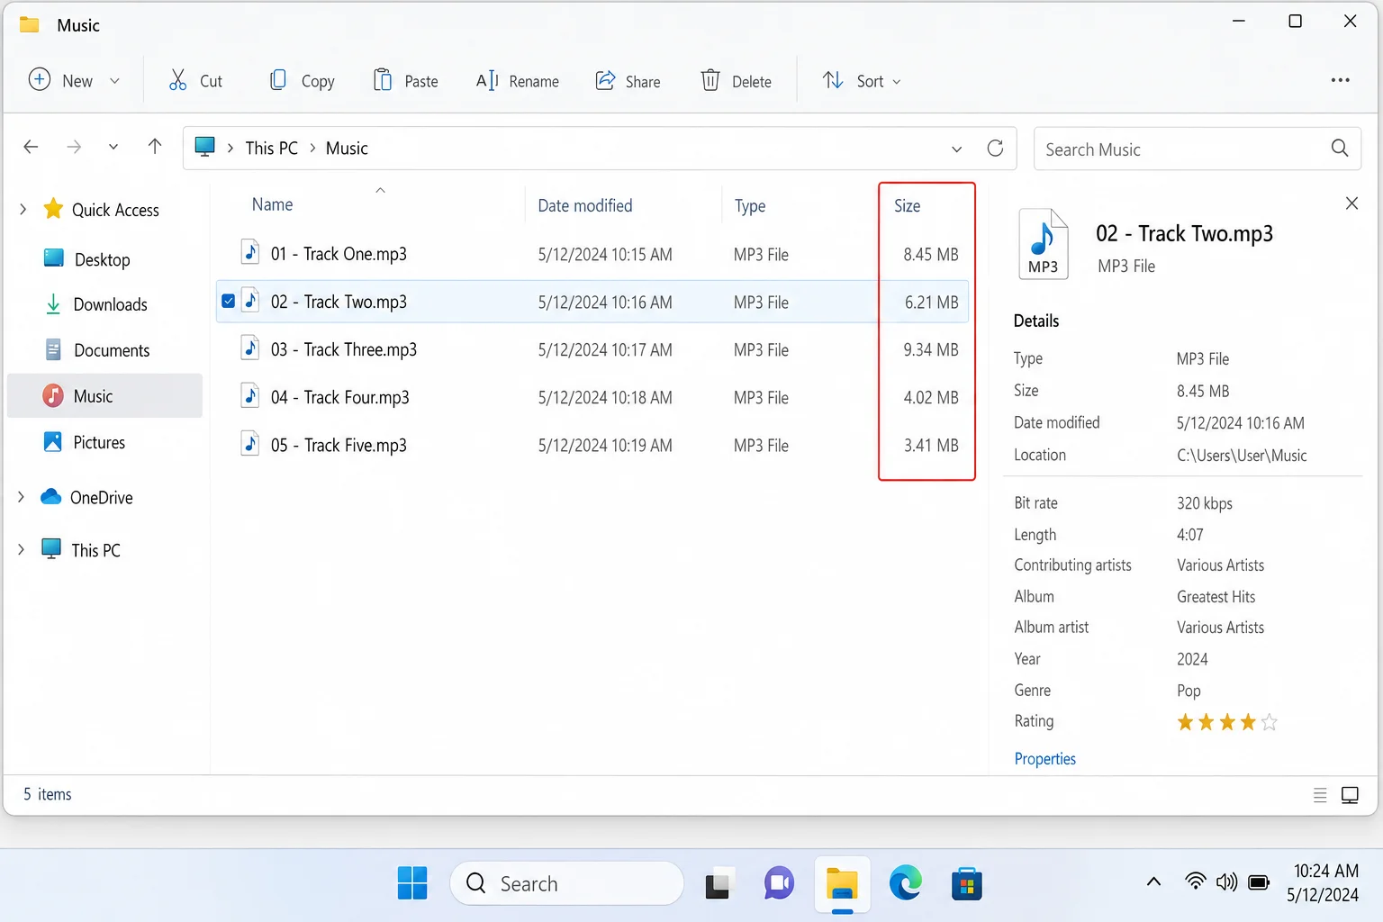Click the 9.34 MB size cell
Viewport: 1383px width, 922px height.
click(931, 349)
